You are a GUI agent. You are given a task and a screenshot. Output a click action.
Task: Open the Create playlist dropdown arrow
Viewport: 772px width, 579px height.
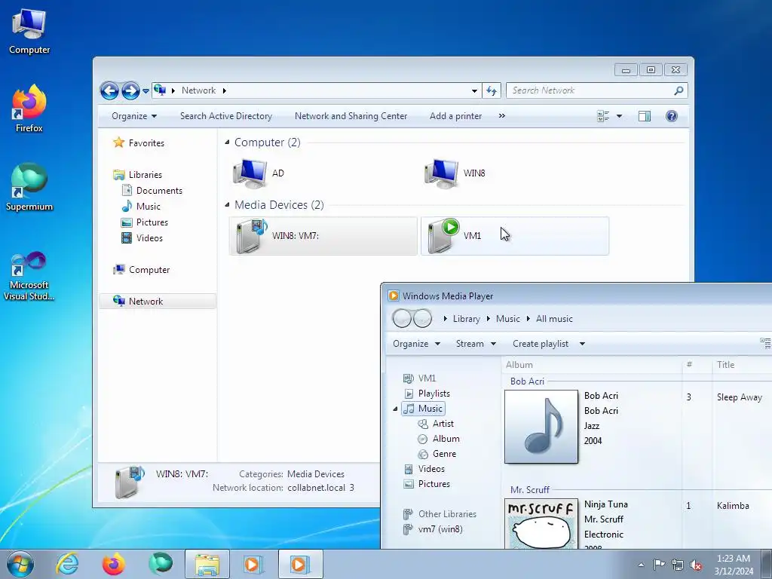tap(582, 344)
